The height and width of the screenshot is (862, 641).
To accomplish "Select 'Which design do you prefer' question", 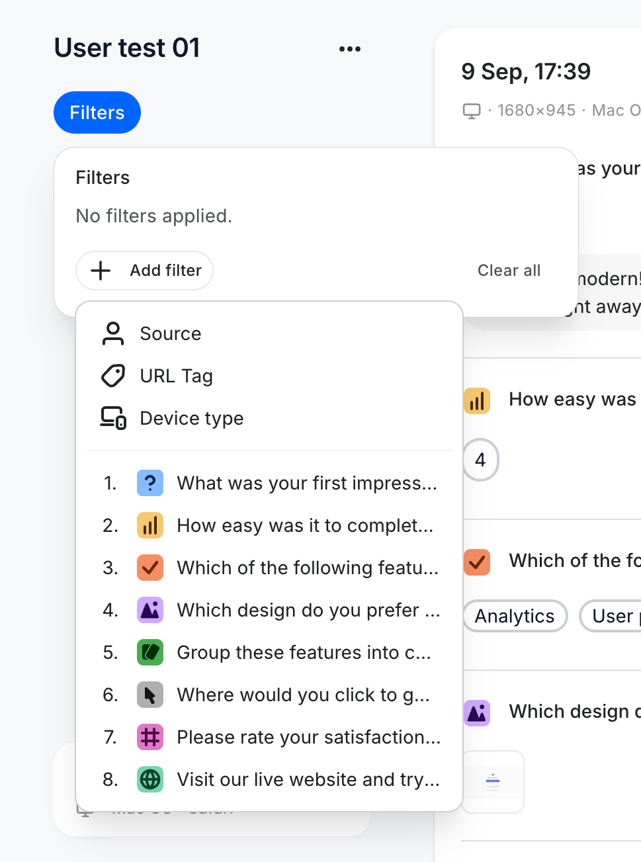I will [x=308, y=611].
